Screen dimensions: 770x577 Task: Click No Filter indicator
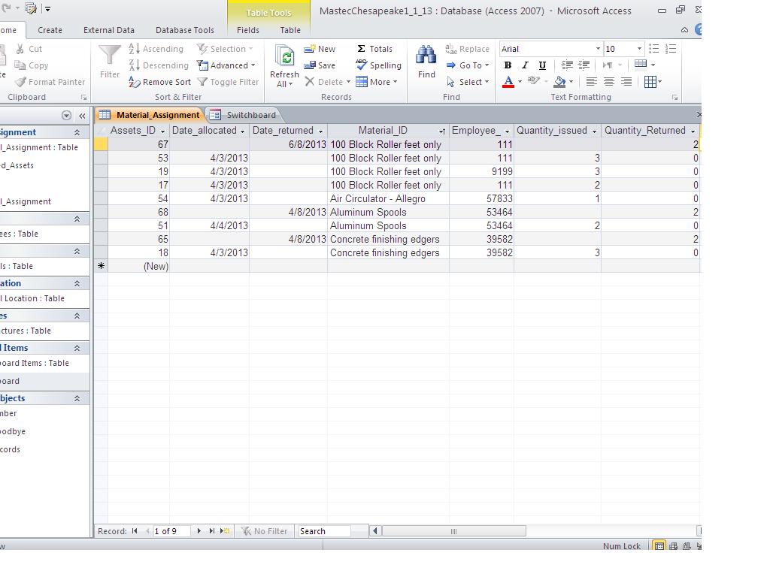(264, 531)
